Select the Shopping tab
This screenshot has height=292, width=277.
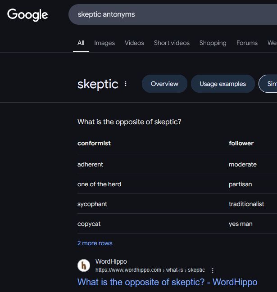(213, 43)
